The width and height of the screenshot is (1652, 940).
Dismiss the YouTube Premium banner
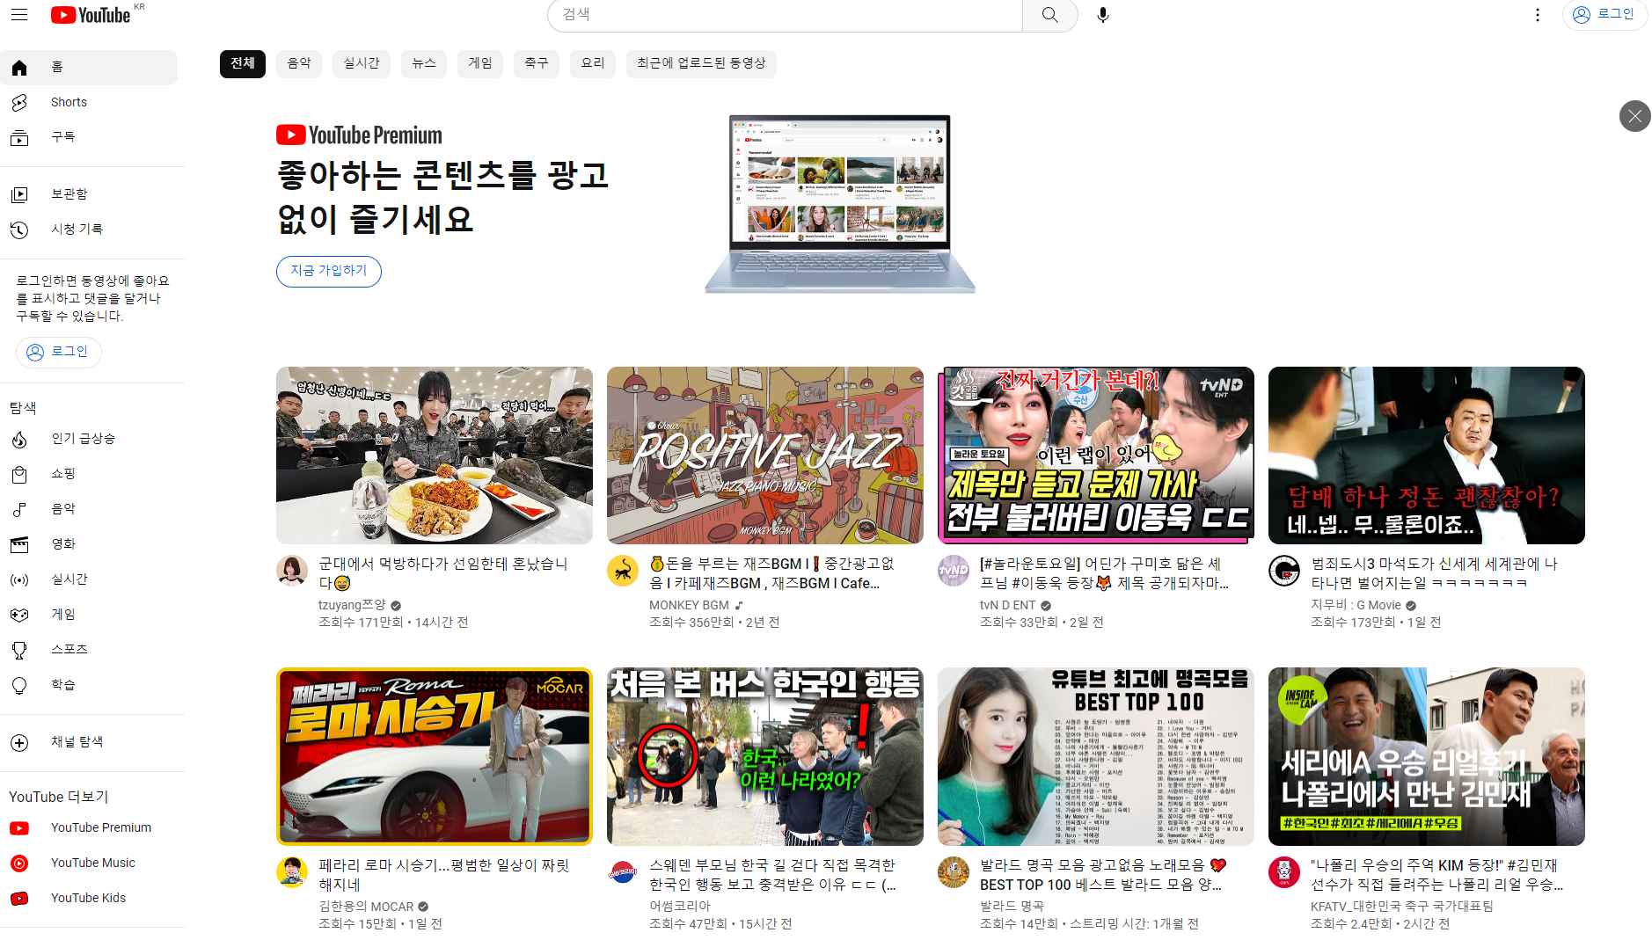click(x=1634, y=116)
